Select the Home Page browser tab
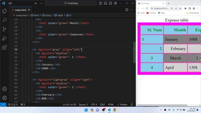Screen dimensions: 201x113 (x=151, y=3)
